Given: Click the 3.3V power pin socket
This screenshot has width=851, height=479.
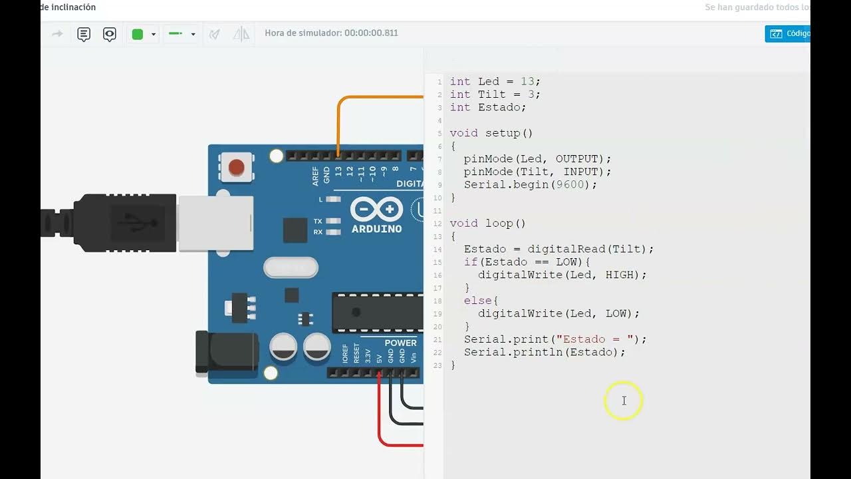Looking at the screenshot, I should click(x=368, y=373).
